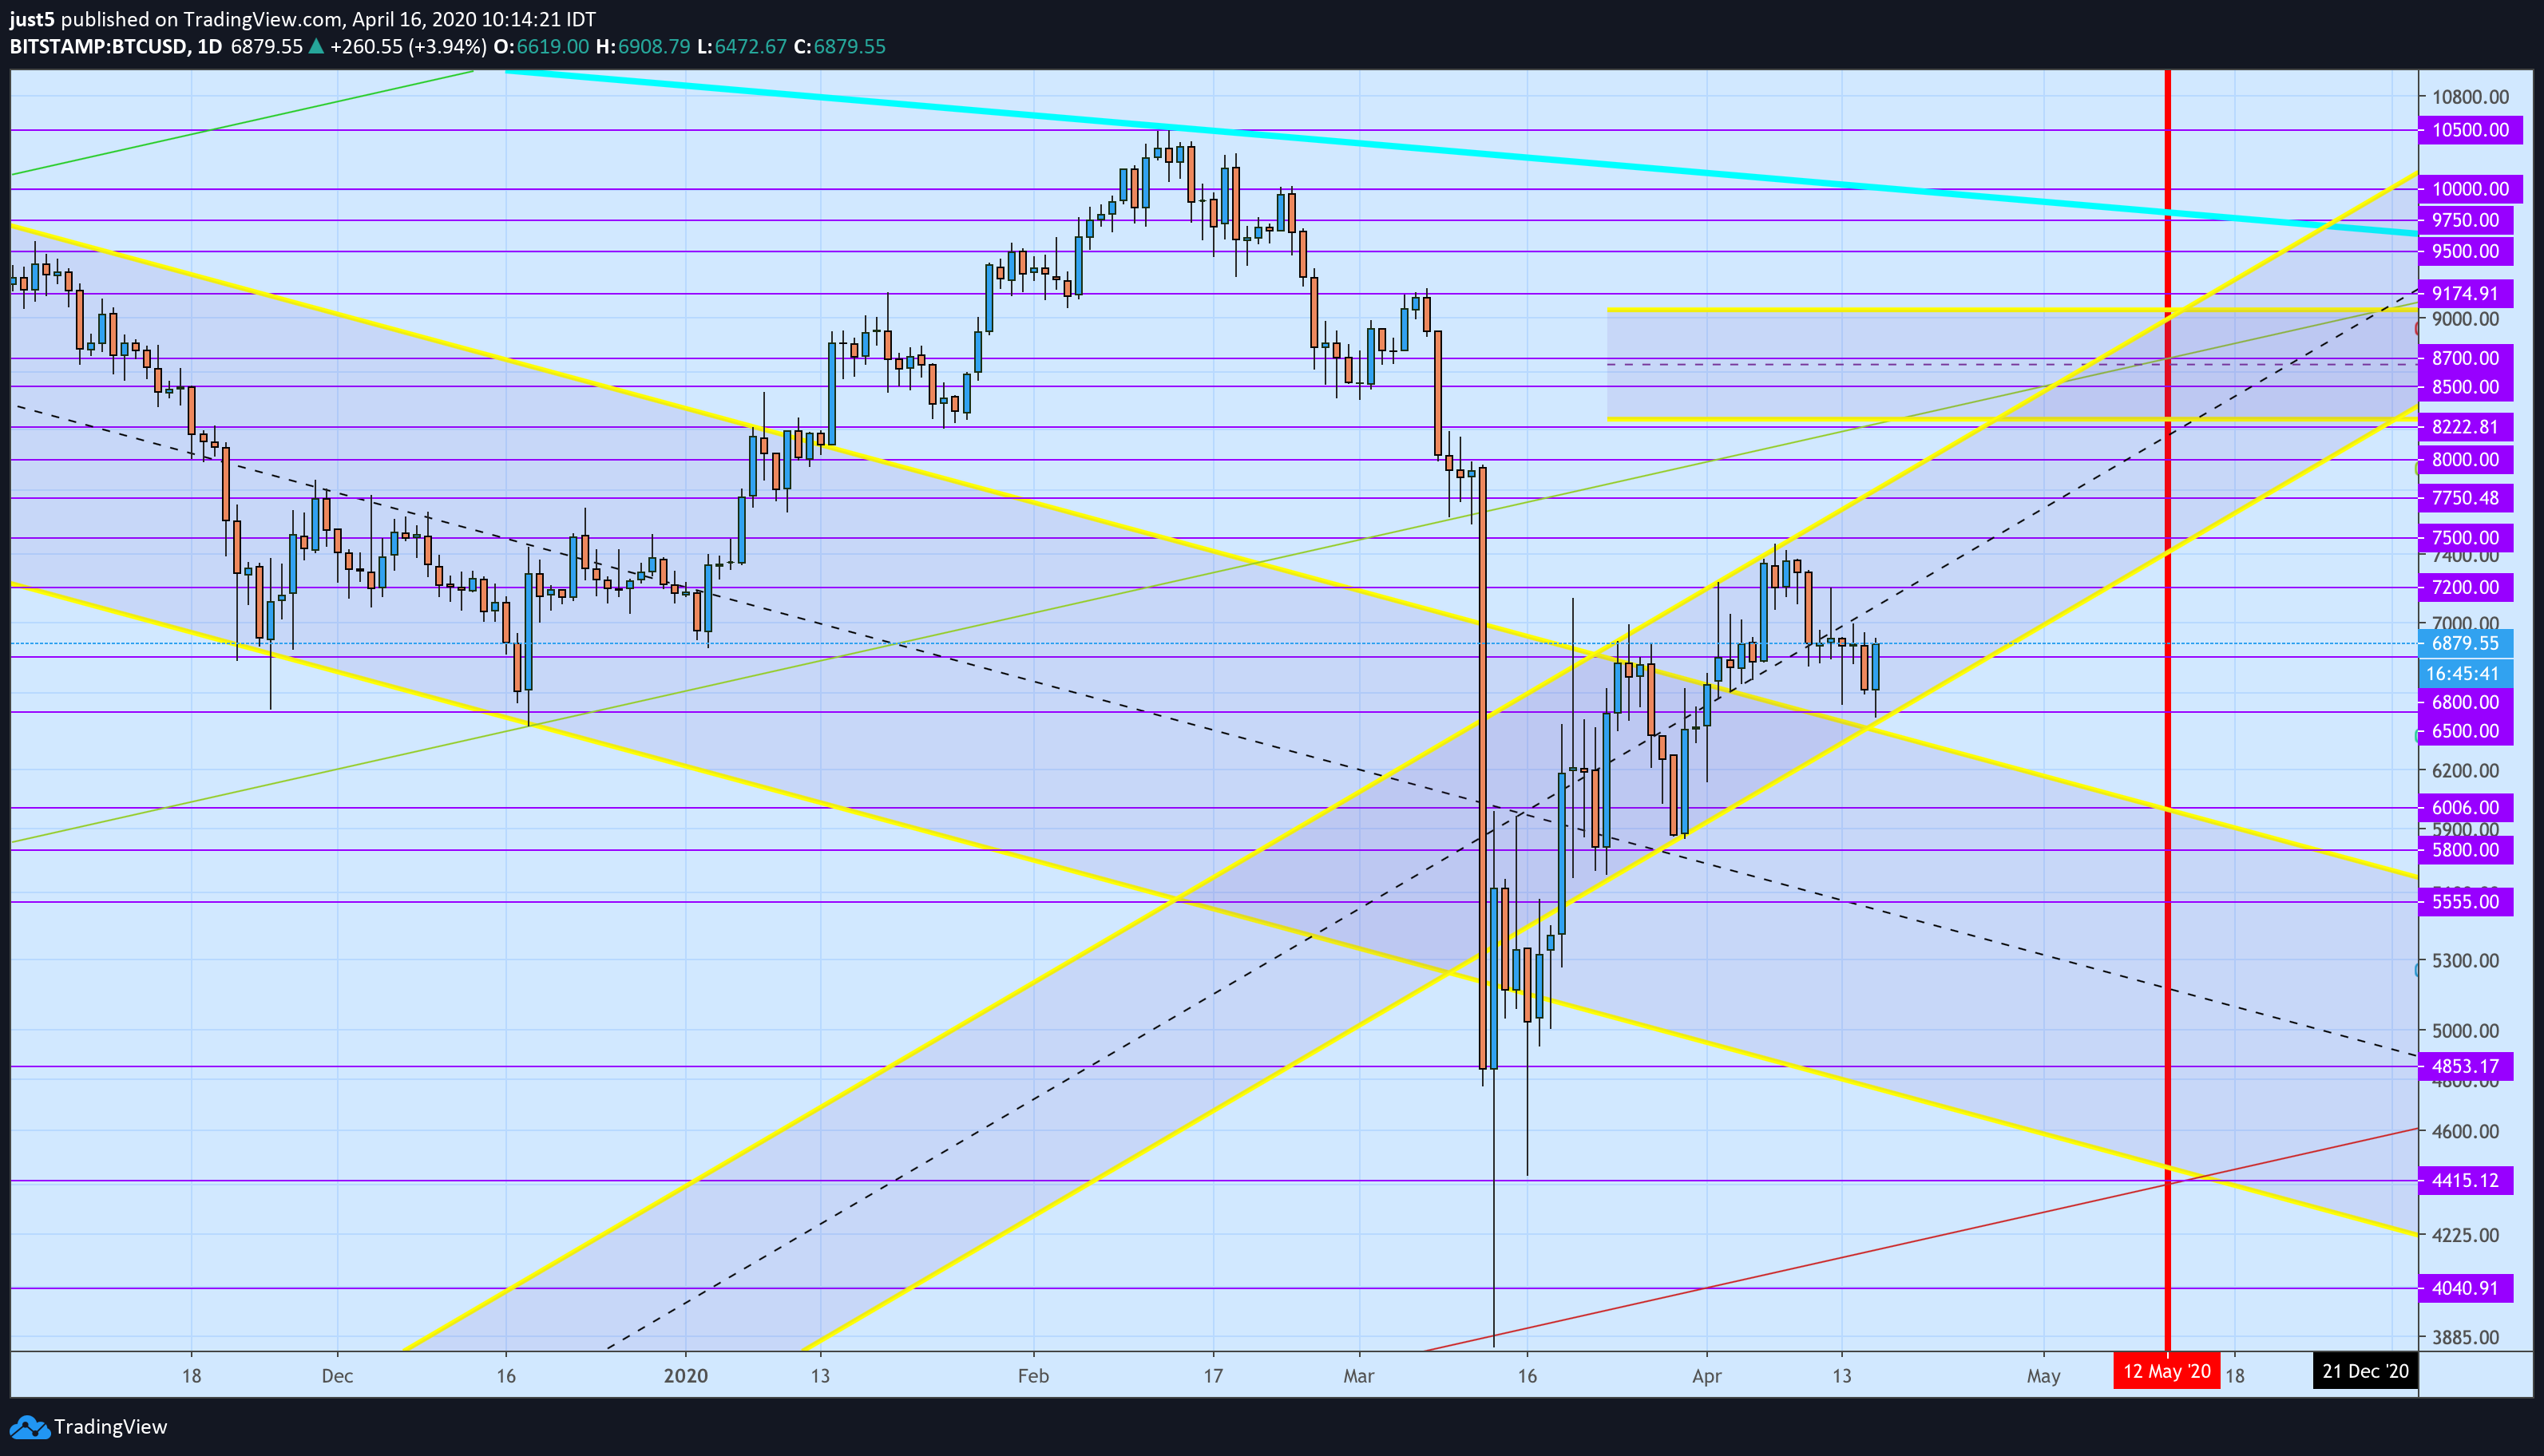
Task: Click the 9000.00 price scale value
Action: click(2465, 319)
